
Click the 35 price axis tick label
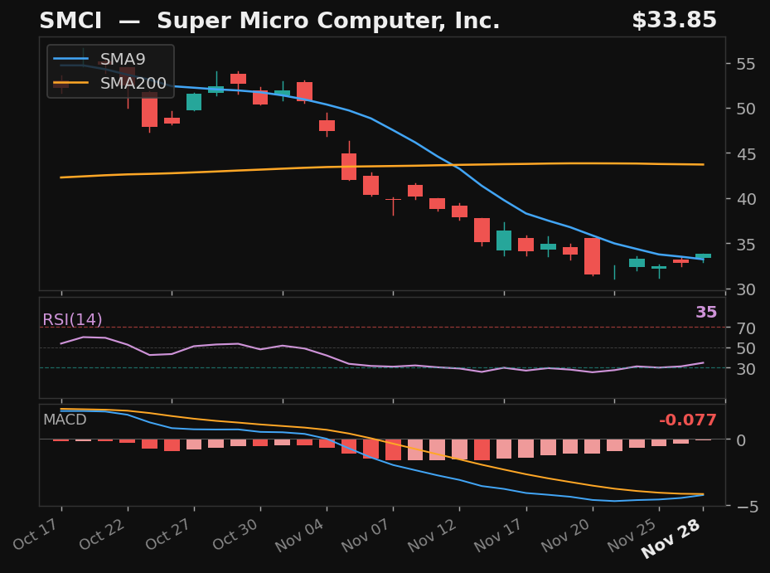(x=746, y=245)
